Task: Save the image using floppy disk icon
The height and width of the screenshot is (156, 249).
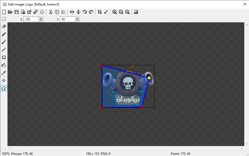Action: tap(17, 12)
